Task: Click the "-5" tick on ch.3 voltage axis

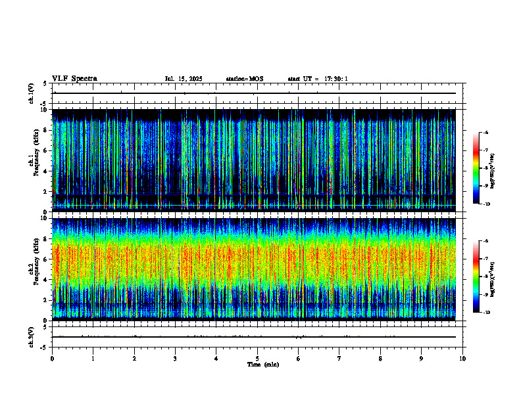Action: [x=44, y=347]
